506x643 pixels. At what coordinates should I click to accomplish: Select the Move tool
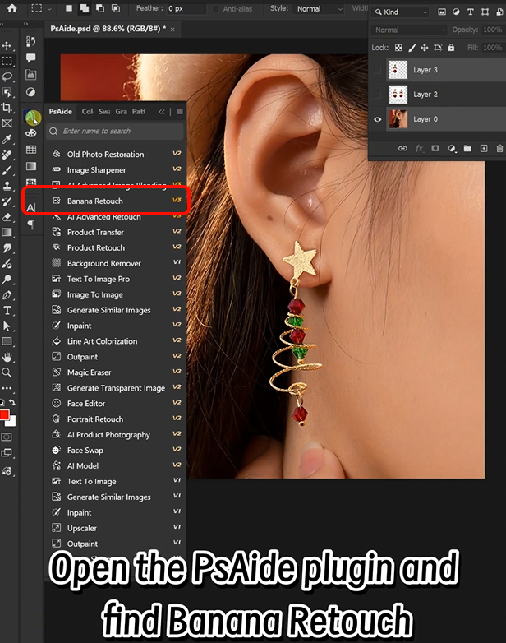coord(7,45)
